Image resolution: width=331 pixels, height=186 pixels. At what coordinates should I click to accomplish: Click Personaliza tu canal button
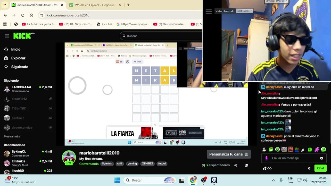click(x=229, y=154)
